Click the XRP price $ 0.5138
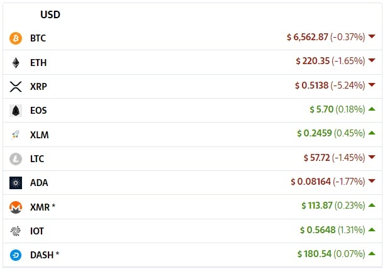The height and width of the screenshot is (269, 385). click(x=311, y=85)
